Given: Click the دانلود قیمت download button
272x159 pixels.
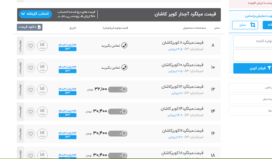Looking at the screenshot, I should pyautogui.click(x=29, y=27).
